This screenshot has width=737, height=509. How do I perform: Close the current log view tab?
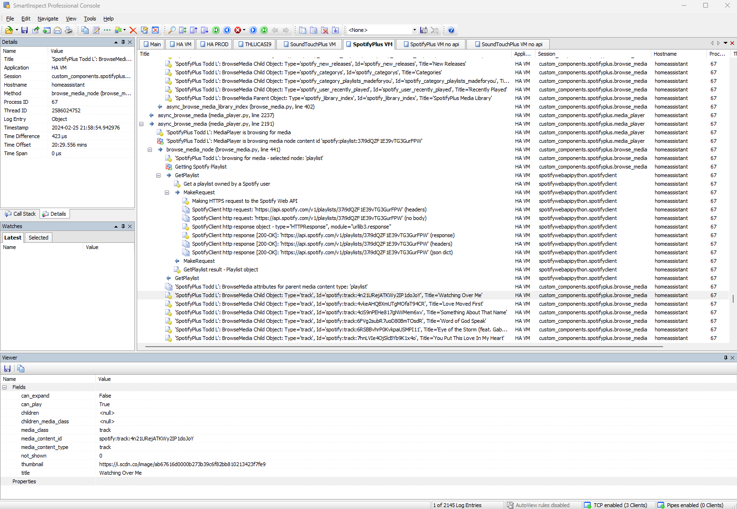coord(733,43)
